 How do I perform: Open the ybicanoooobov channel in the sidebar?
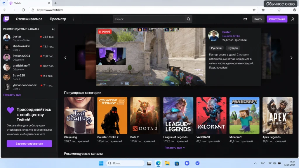point(29,87)
